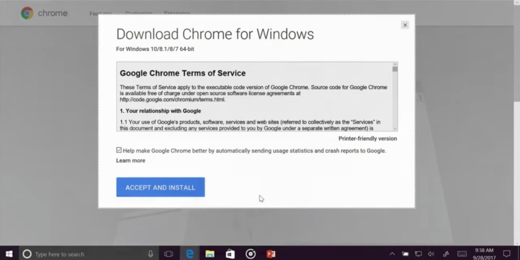Click the '1. Your relationship with Google' heading
This screenshot has height=260, width=520.
point(160,111)
